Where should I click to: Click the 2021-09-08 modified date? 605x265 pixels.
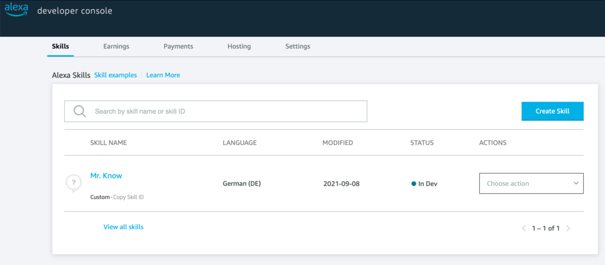pyautogui.click(x=341, y=184)
